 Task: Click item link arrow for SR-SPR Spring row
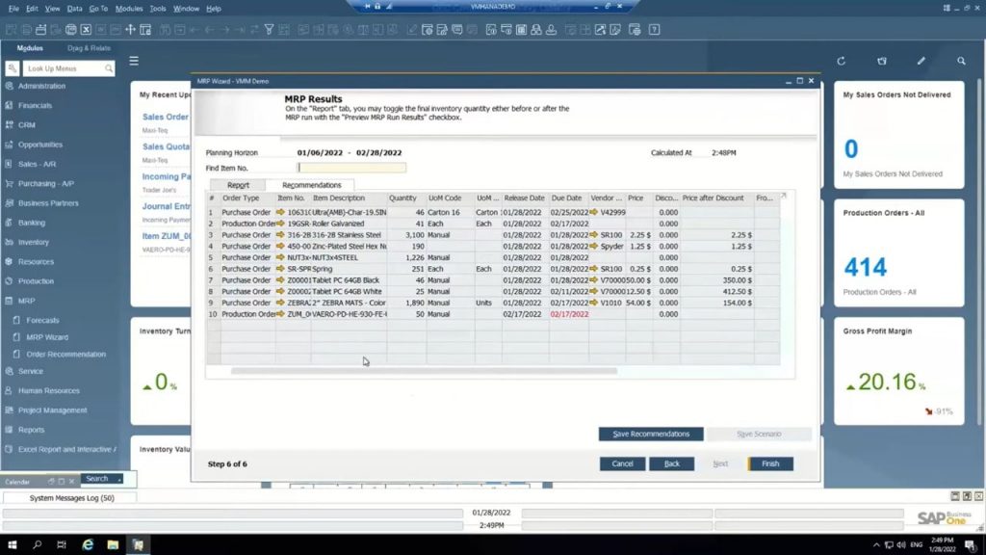point(280,269)
